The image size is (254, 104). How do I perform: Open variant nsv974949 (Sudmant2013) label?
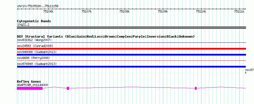click(37, 64)
